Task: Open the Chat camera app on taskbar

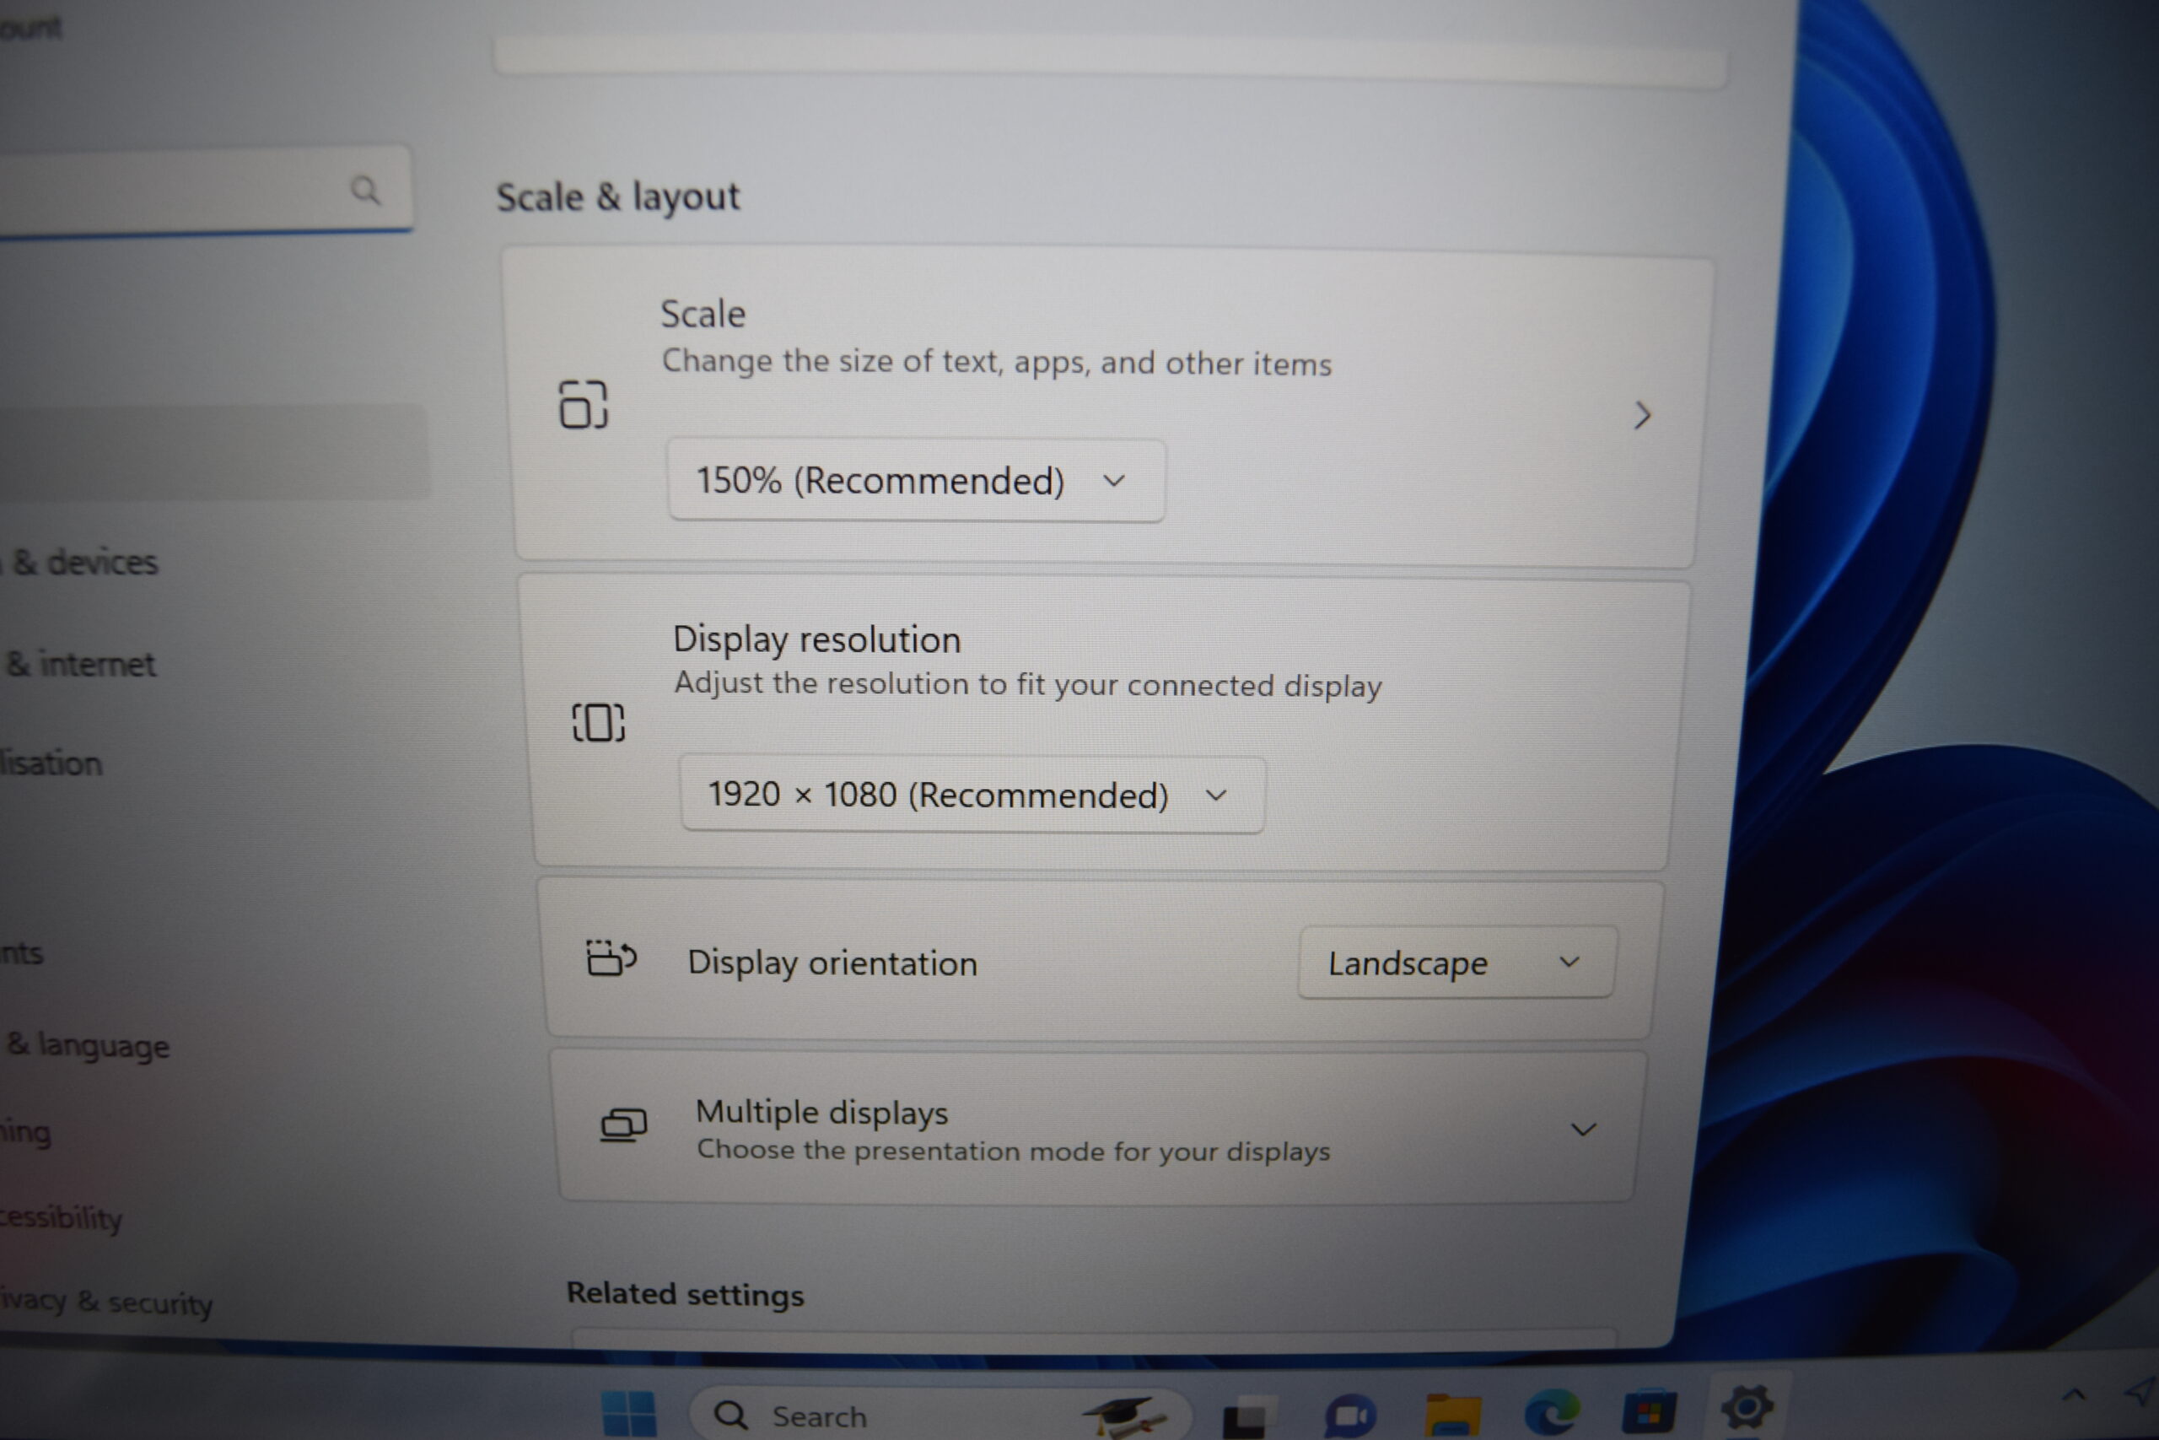Action: tap(1350, 1417)
